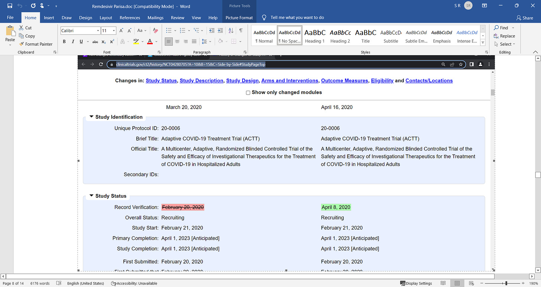Open the Picture Format tab
This screenshot has height=287, width=541.
coord(239,17)
